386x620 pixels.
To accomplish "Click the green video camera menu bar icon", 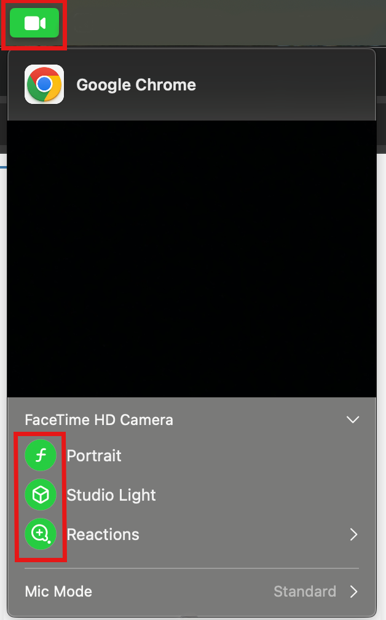I will [x=34, y=23].
